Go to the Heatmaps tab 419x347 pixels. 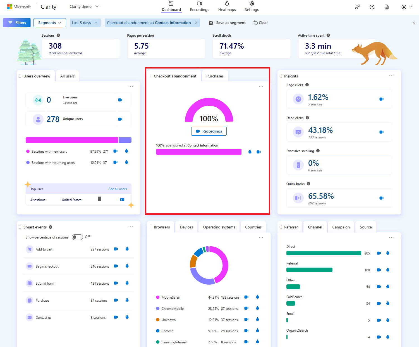pos(227,6)
